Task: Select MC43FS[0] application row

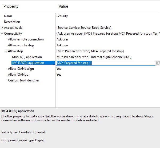Action: pyautogui.click(x=28, y=63)
